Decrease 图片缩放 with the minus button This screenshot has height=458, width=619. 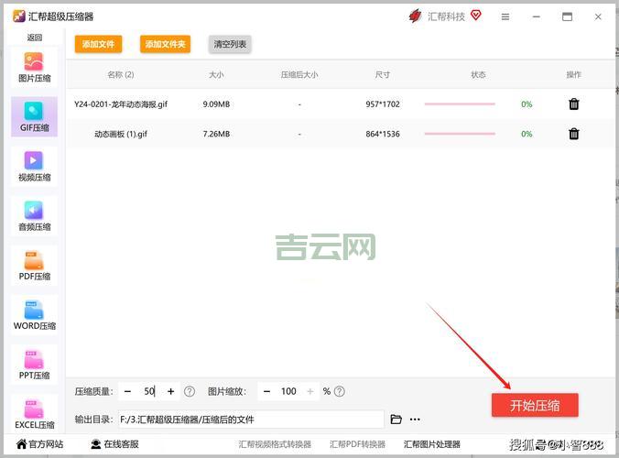click(x=266, y=391)
